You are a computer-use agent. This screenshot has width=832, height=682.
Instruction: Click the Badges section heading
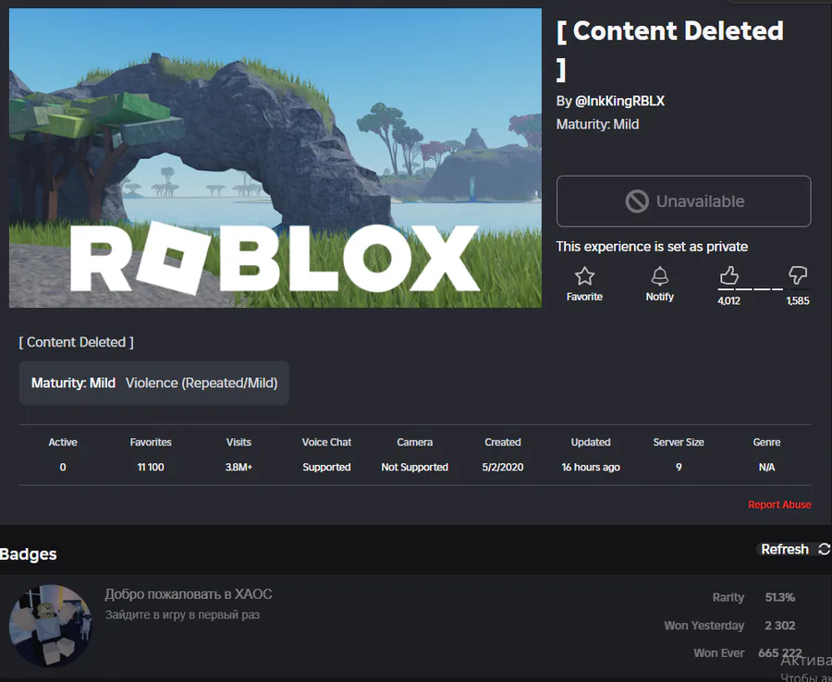click(x=28, y=554)
